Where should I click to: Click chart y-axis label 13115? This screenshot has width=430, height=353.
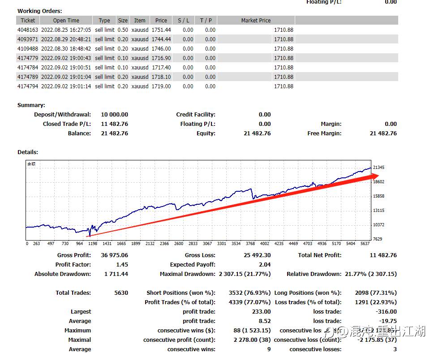coord(379,211)
